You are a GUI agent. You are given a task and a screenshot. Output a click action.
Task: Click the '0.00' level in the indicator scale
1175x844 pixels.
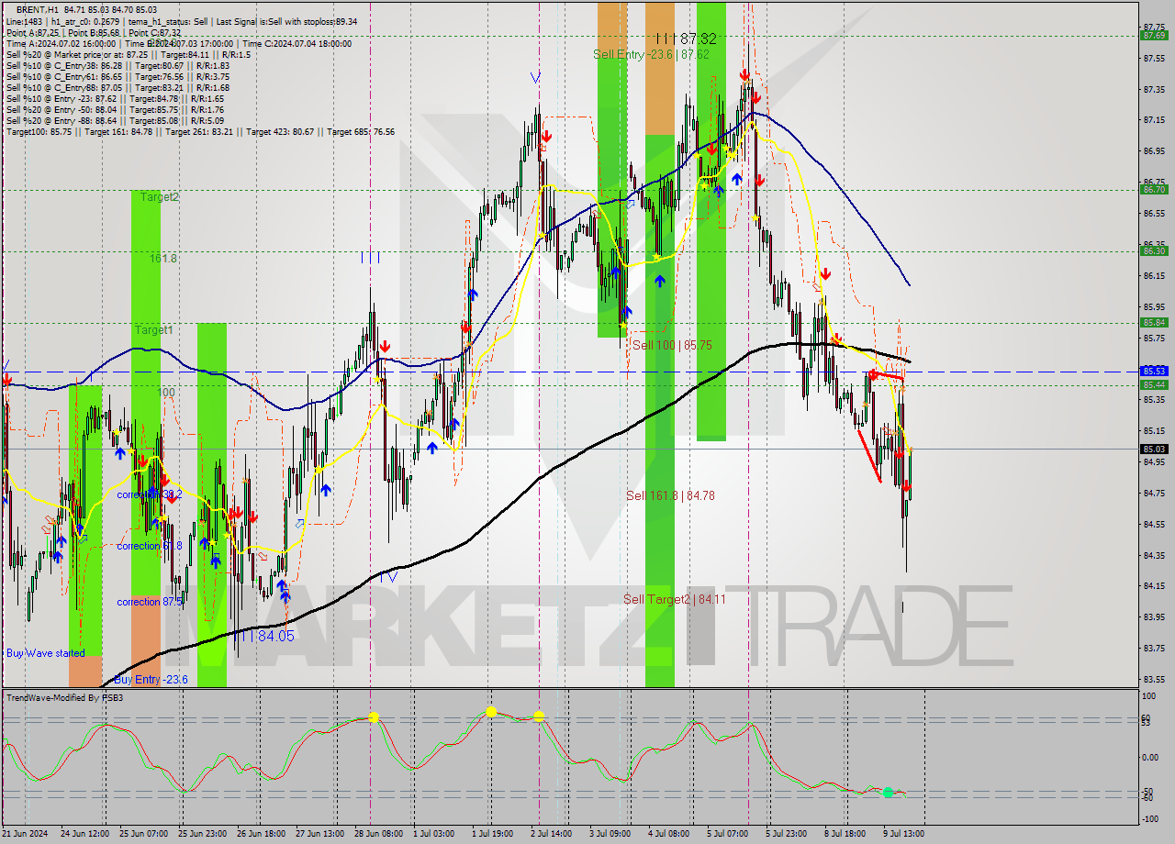point(1150,757)
